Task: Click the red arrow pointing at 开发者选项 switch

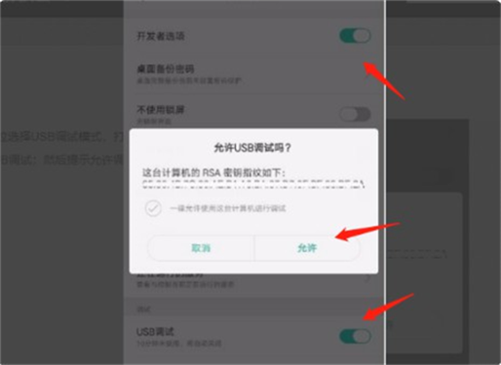Action: [384, 80]
